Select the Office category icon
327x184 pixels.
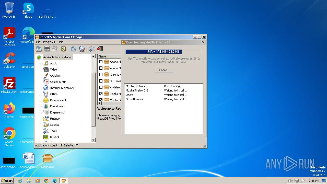tap(46, 94)
